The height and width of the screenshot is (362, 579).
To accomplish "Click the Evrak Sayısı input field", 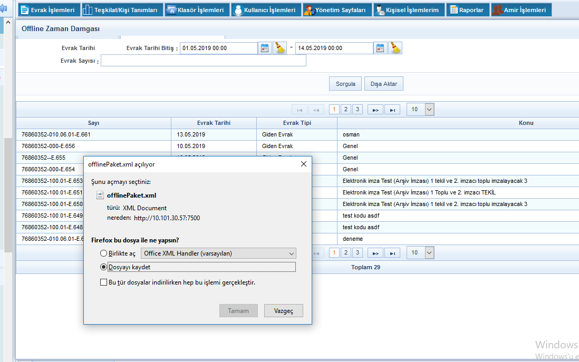I will tap(203, 61).
